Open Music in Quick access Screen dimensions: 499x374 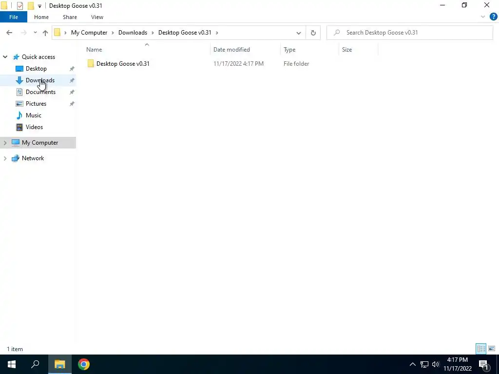pyautogui.click(x=34, y=115)
